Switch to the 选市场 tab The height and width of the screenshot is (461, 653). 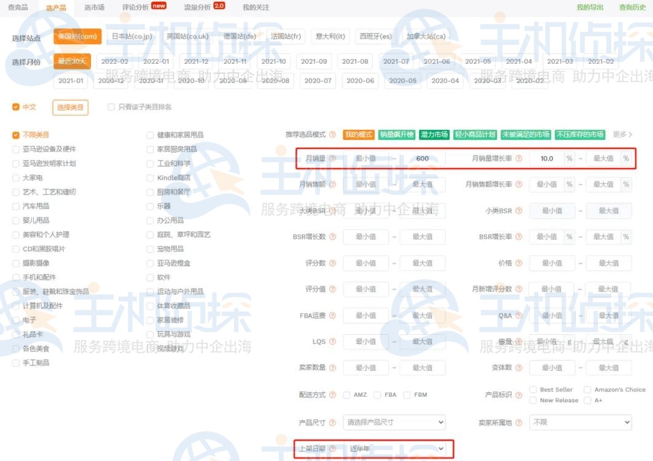coord(95,7)
